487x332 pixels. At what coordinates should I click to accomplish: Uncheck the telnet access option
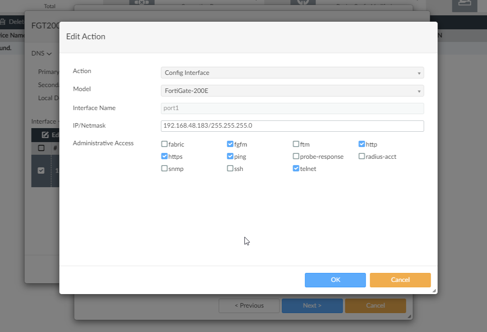click(296, 168)
